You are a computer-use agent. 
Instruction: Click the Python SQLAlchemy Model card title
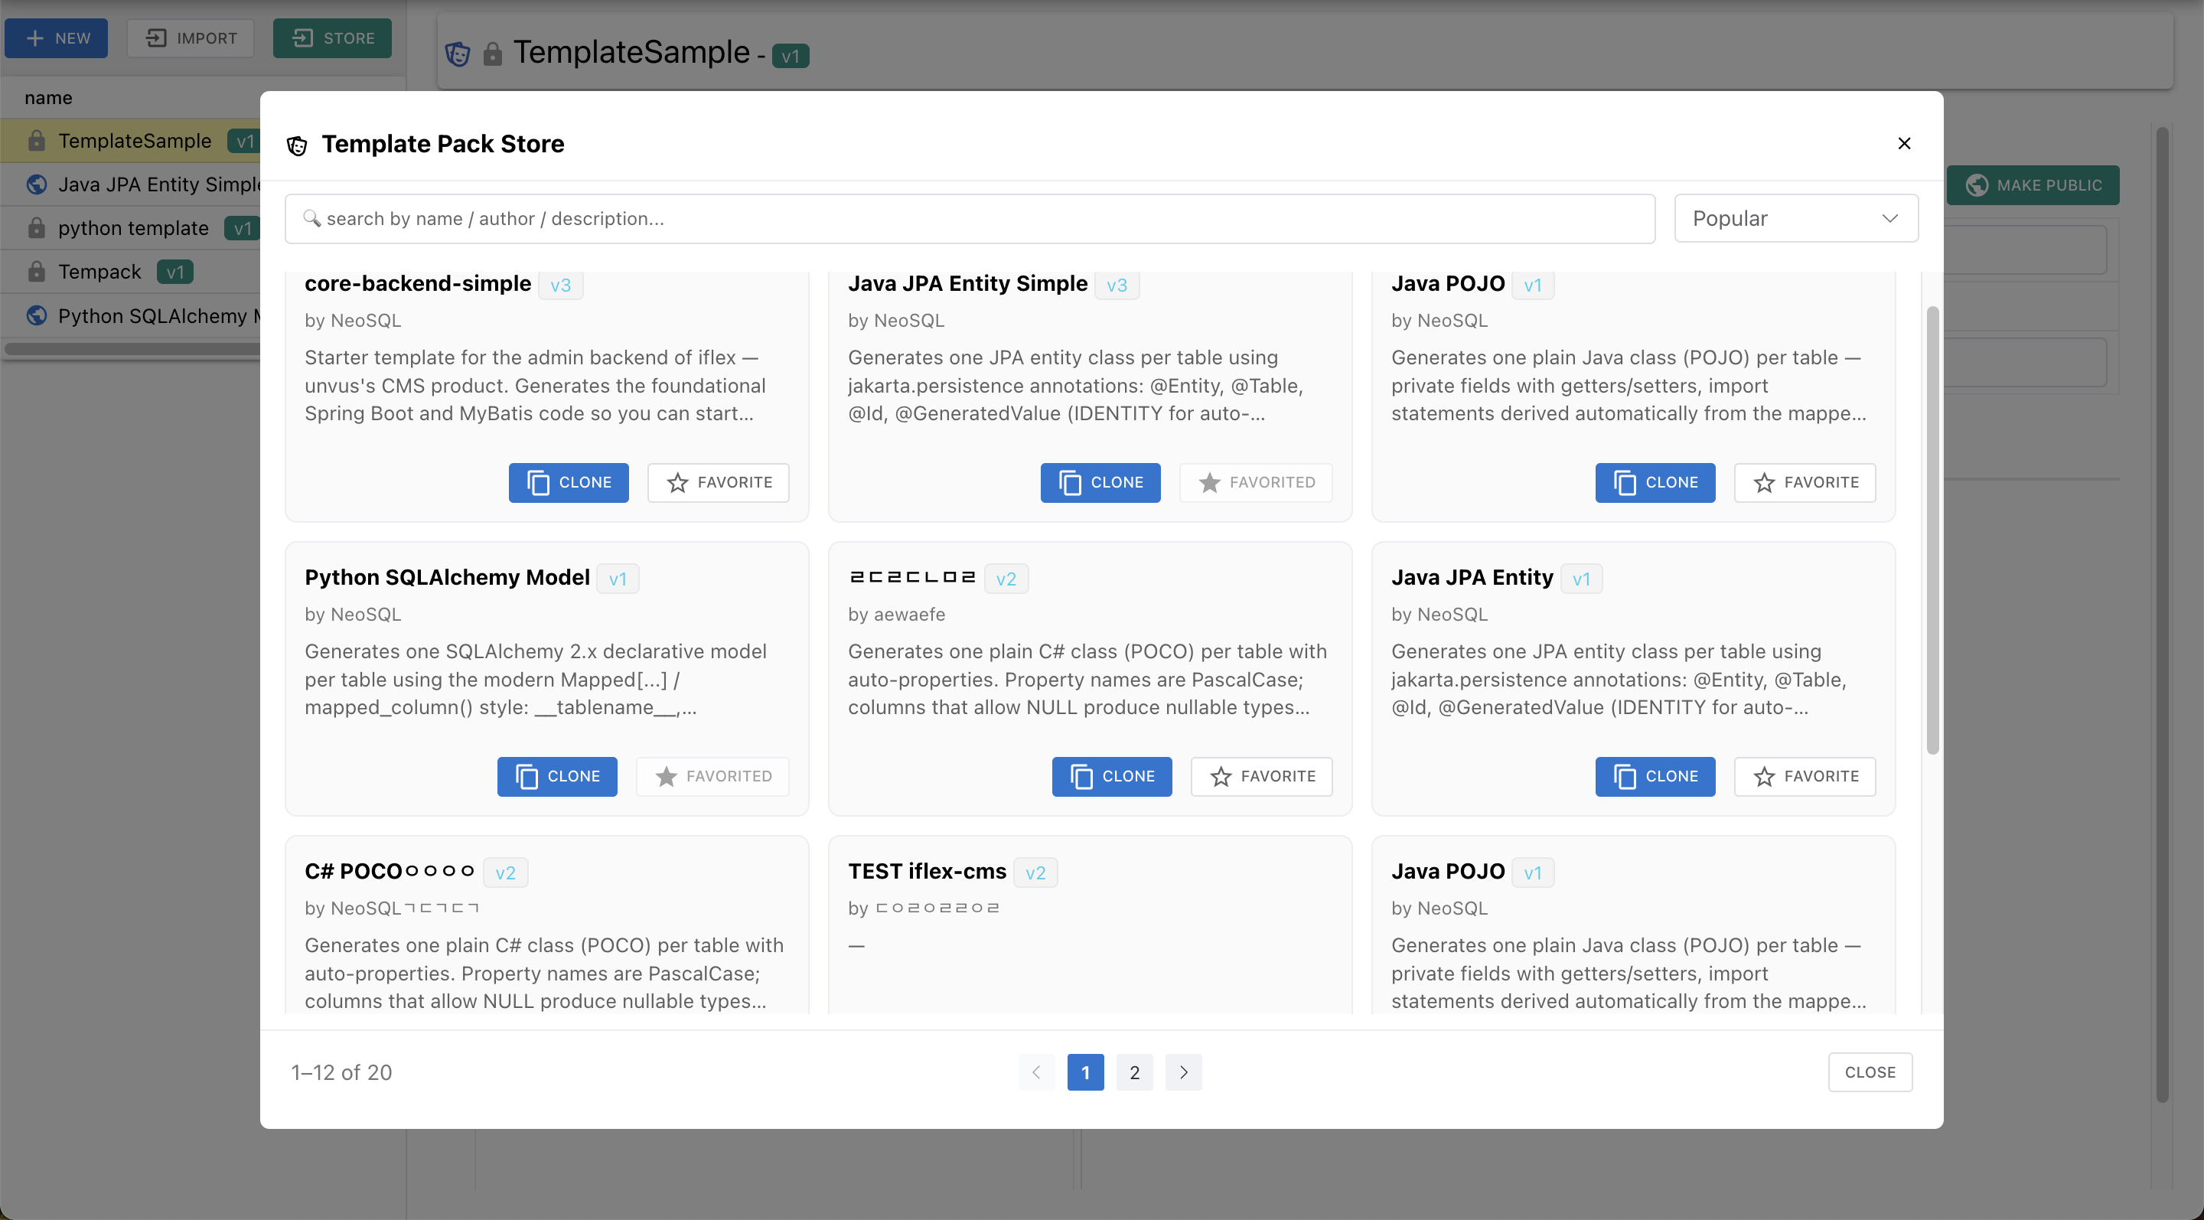click(x=447, y=578)
